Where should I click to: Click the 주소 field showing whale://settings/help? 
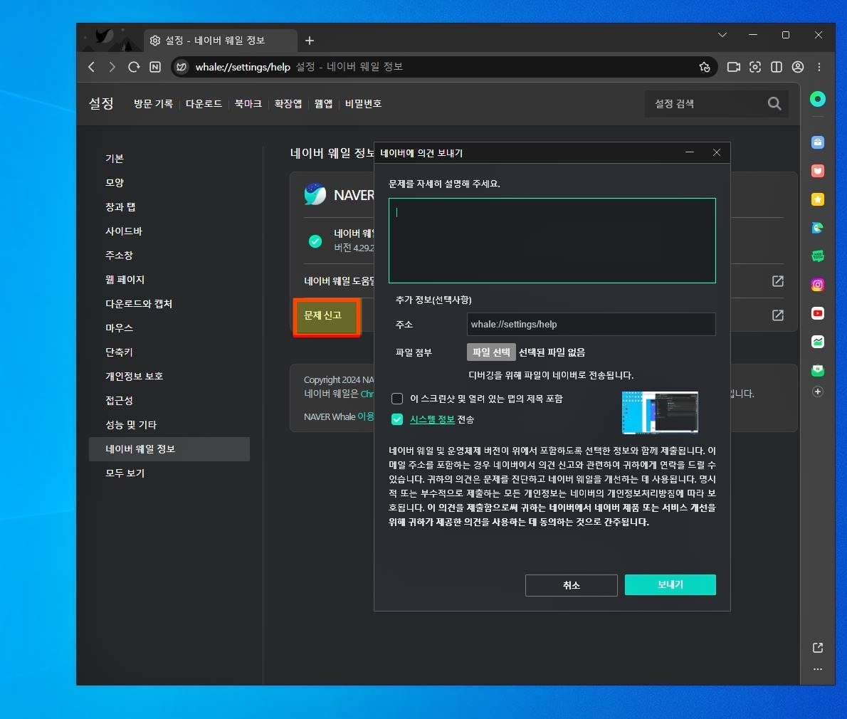coord(591,324)
